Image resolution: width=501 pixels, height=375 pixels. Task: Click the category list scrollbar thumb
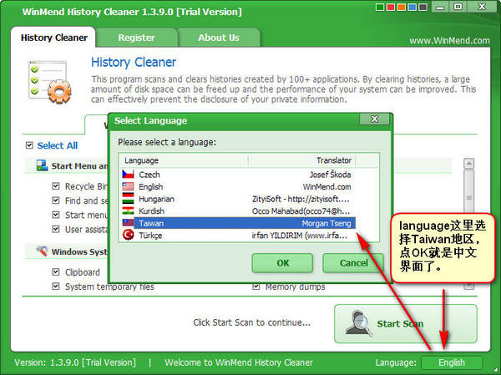(x=468, y=198)
